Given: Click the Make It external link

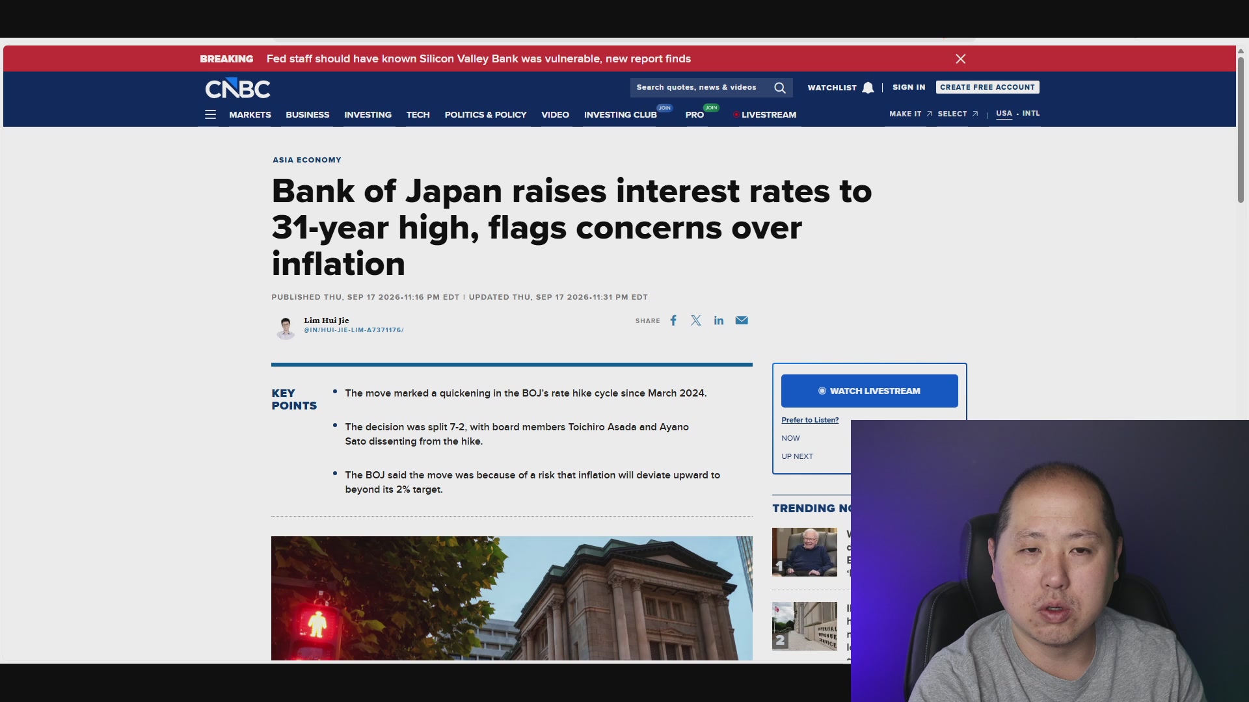Looking at the screenshot, I should coord(910,114).
